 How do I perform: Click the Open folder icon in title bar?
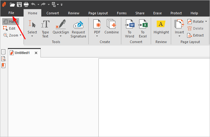[x=12, y=4]
